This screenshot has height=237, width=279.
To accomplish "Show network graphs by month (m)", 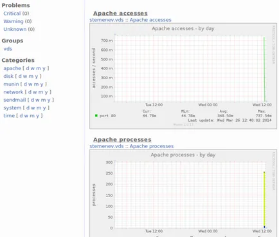I will [x=40, y=92].
